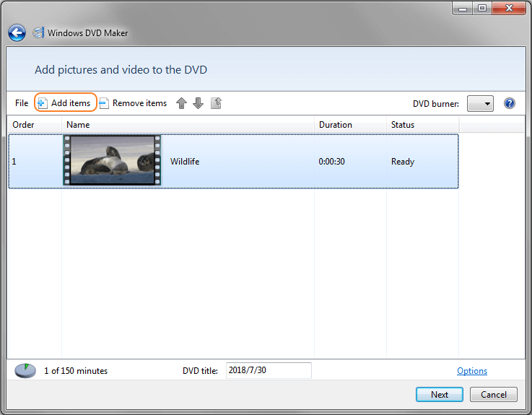Click the Remove items icon
Screen dimensions: 532x415
(104, 103)
